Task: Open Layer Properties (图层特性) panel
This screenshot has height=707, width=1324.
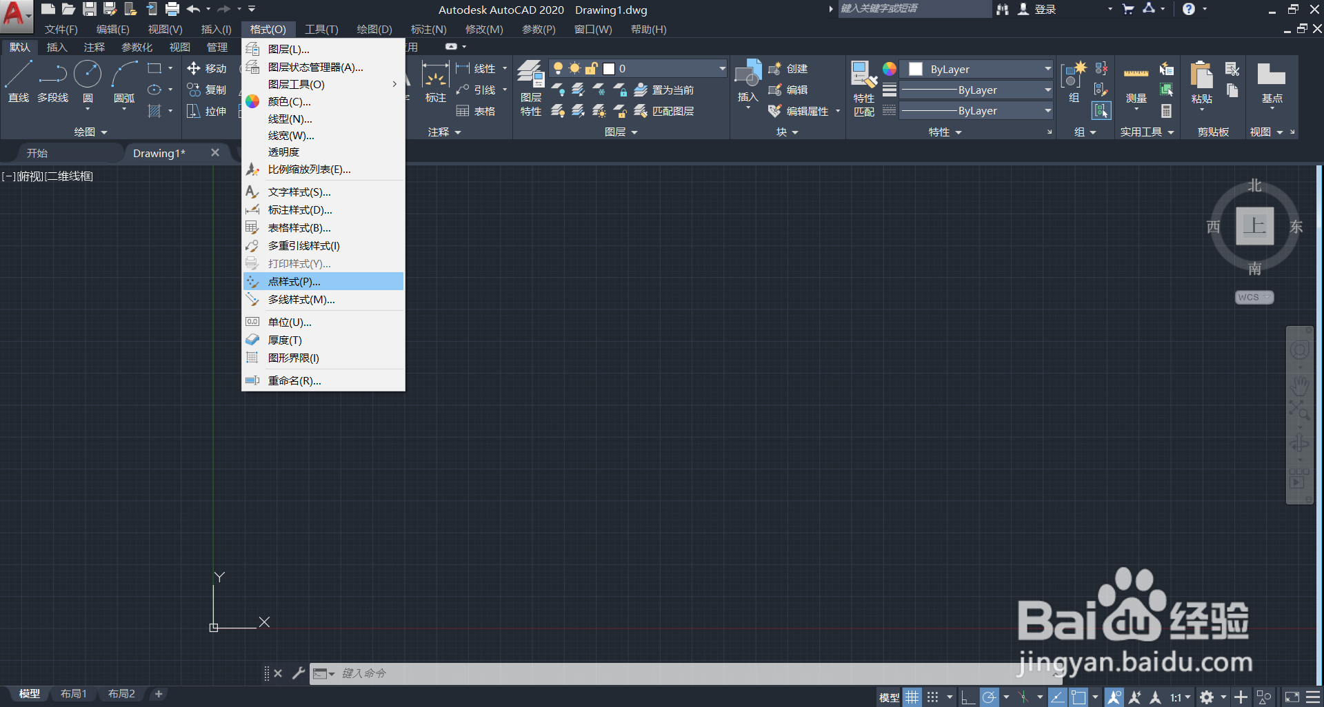Action: (531, 88)
